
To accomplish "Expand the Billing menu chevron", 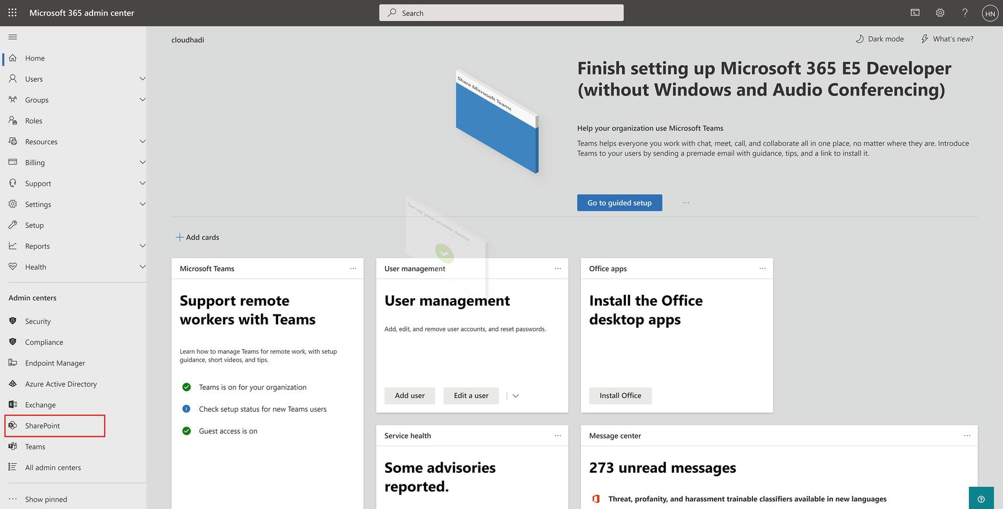I will click(x=142, y=162).
